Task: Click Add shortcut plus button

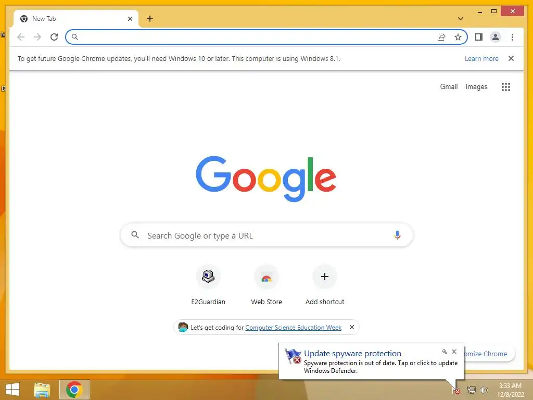Action: pyautogui.click(x=325, y=277)
